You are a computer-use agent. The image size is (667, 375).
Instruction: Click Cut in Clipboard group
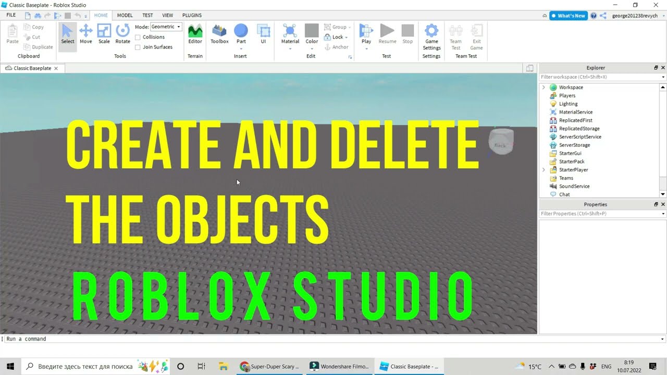click(x=32, y=37)
